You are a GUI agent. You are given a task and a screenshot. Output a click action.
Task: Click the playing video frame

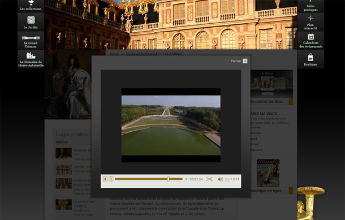pyautogui.click(x=171, y=125)
